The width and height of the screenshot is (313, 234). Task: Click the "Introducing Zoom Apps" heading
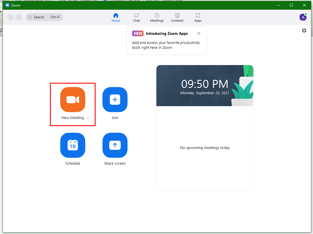click(167, 34)
